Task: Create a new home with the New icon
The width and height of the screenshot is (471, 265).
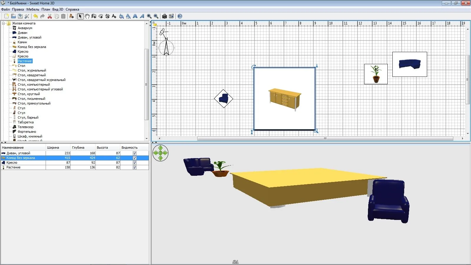Action: coord(6,16)
